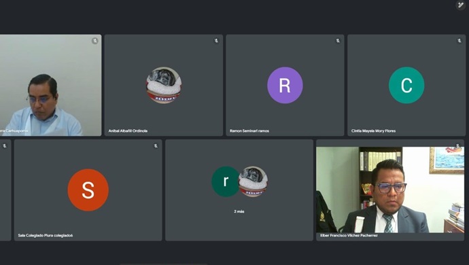Click the name label 'Ramon Seminari ramos'

point(249,131)
